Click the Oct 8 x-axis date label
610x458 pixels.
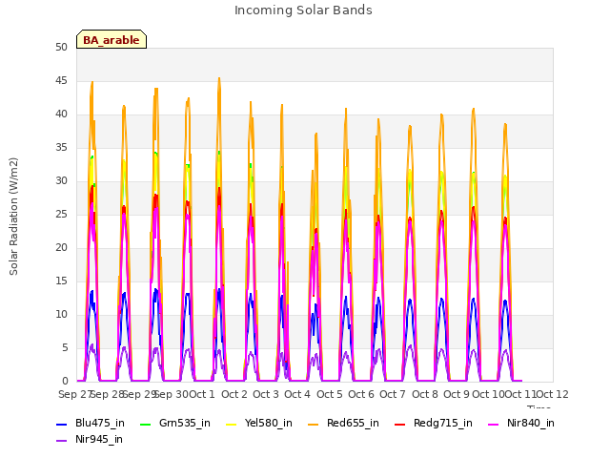coord(425,394)
